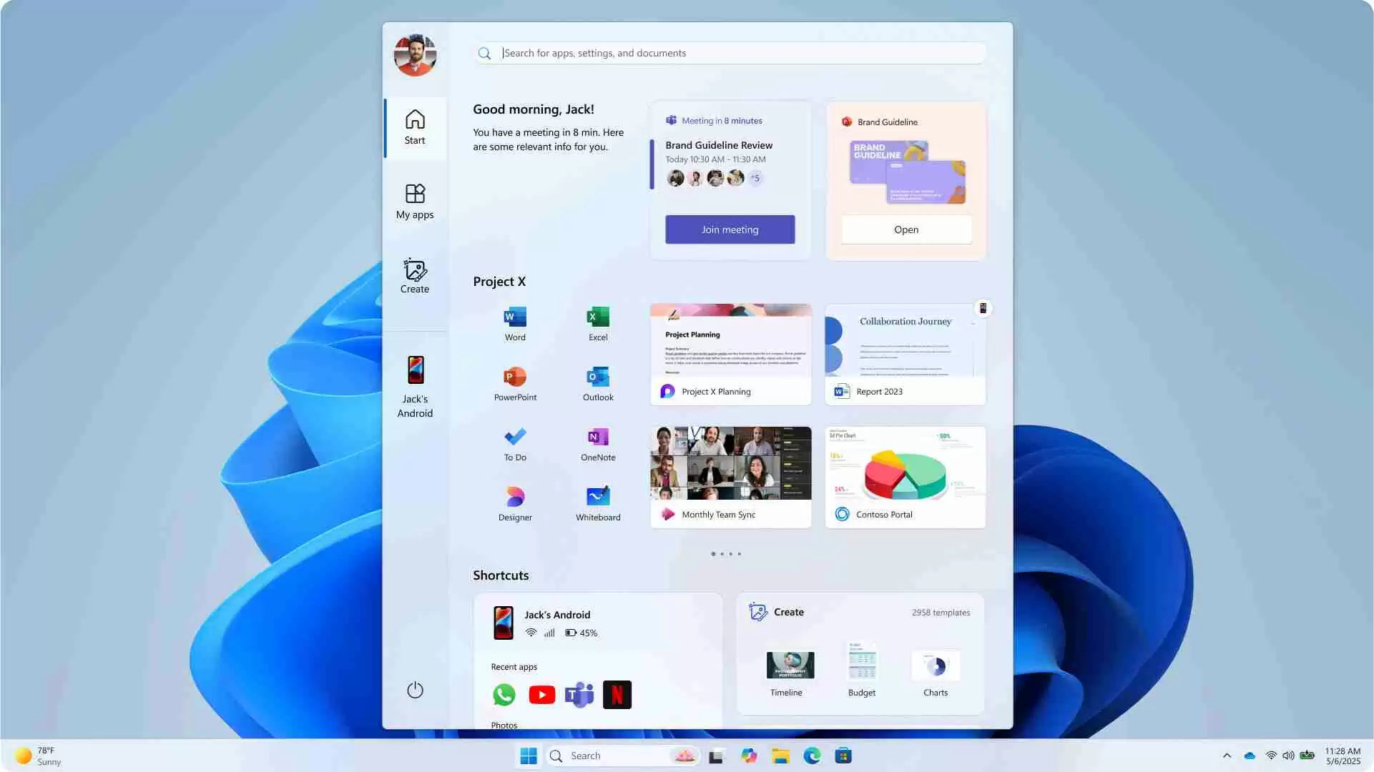The height and width of the screenshot is (772, 1374).
Task: Open Copilot from the taskbar
Action: [x=748, y=756]
